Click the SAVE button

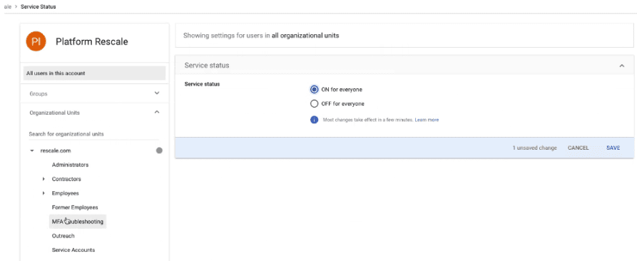[613, 148]
